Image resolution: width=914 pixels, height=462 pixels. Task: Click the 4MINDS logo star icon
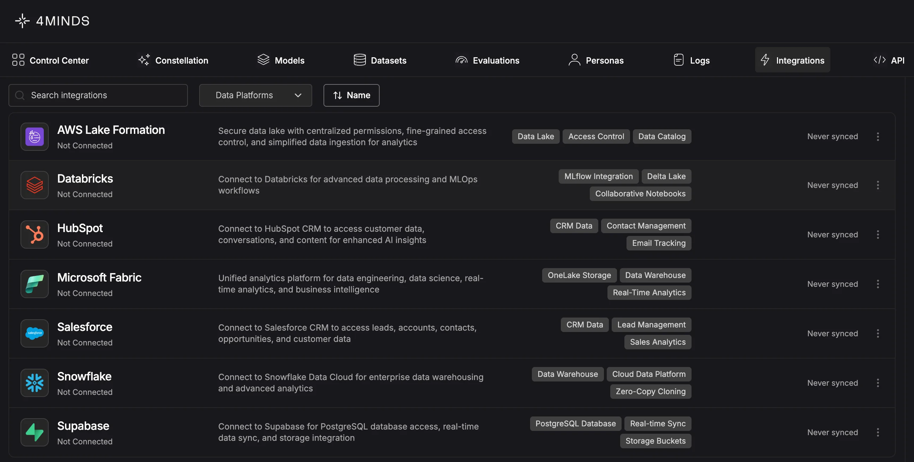22,21
